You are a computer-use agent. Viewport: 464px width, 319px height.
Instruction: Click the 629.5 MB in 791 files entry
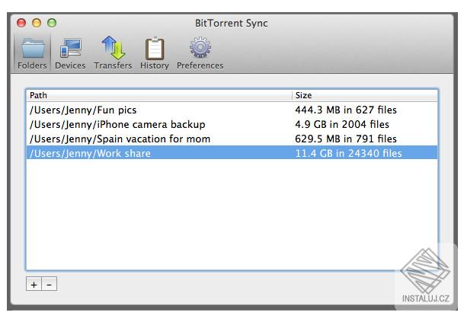pyautogui.click(x=346, y=139)
